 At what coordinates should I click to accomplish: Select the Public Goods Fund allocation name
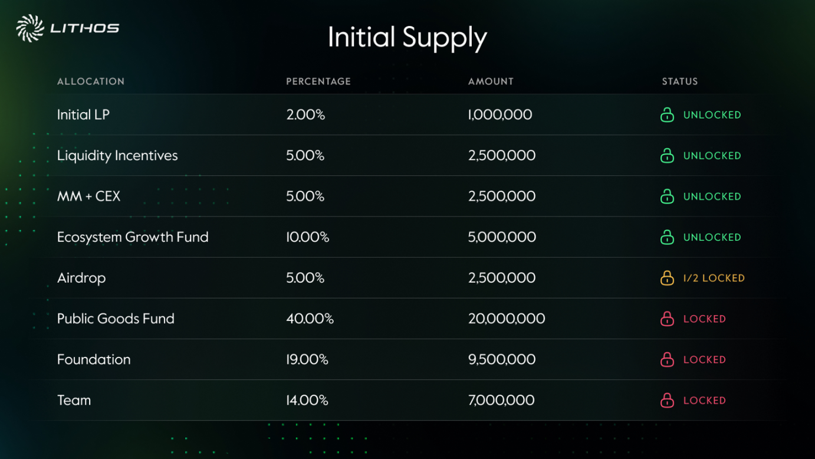(x=116, y=319)
